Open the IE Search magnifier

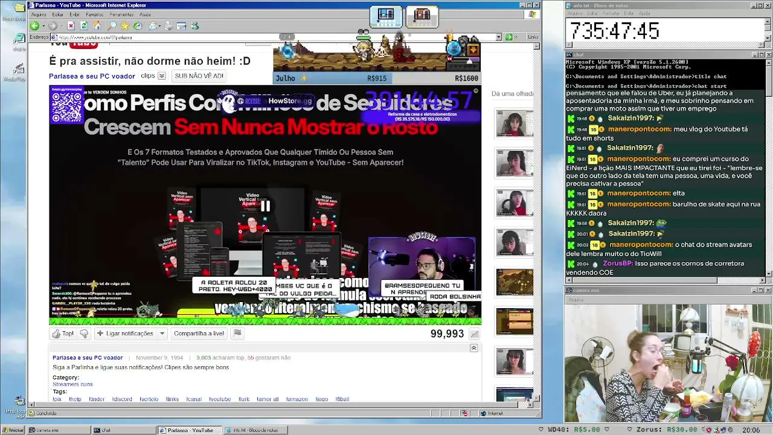(x=112, y=26)
